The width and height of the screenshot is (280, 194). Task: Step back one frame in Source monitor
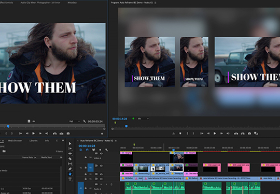click(27, 133)
